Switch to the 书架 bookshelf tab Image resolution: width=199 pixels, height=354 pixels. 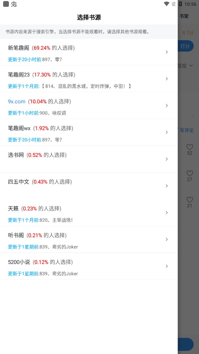pyautogui.click(x=184, y=16)
